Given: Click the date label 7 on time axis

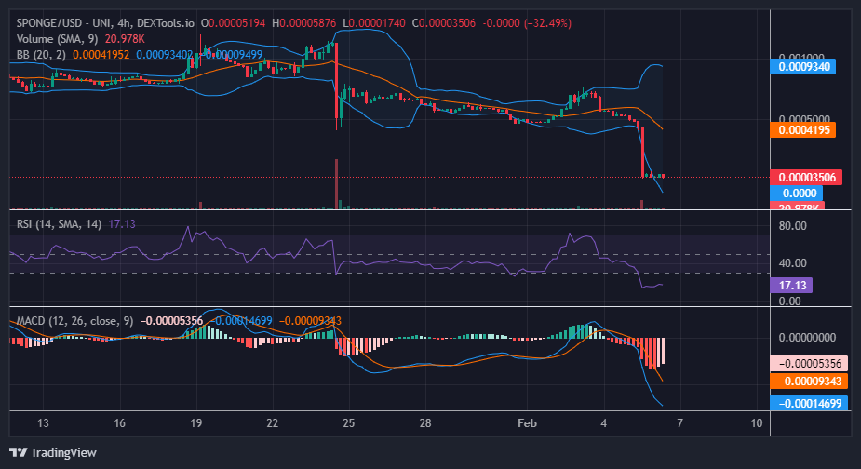Looking at the screenshot, I should coord(679,423).
